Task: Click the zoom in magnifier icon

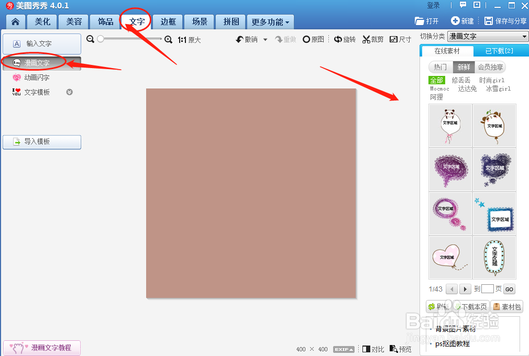Action: click(168, 40)
